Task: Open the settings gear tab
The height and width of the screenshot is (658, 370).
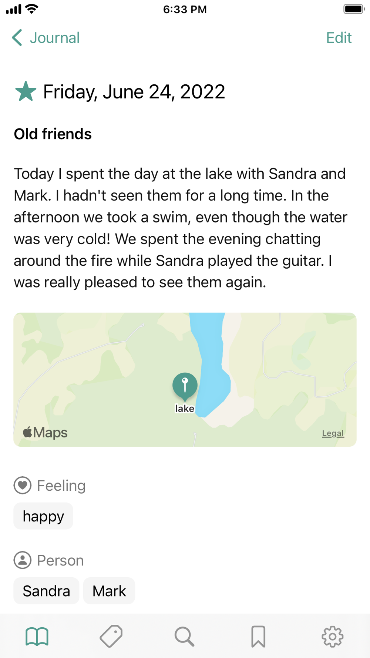Action: point(332,637)
